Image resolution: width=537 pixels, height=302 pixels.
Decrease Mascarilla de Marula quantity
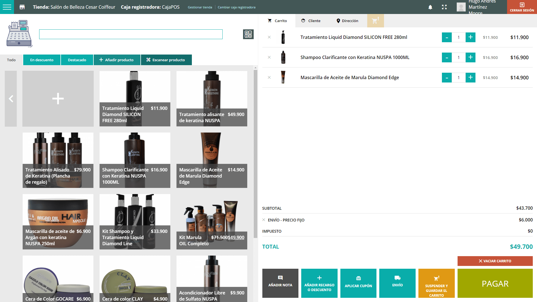447,77
